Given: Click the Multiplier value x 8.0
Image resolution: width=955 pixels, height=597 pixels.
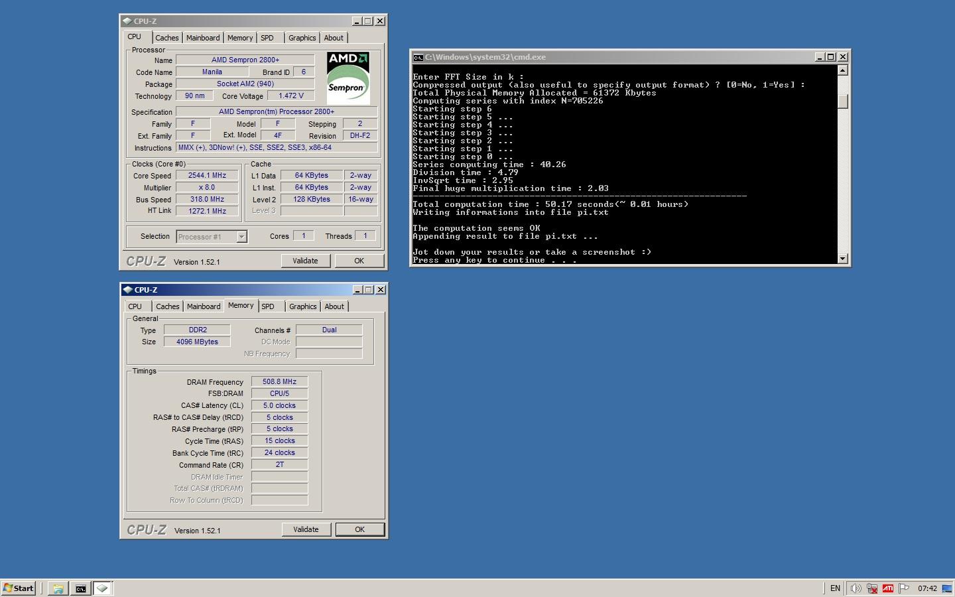Looking at the screenshot, I should point(207,187).
